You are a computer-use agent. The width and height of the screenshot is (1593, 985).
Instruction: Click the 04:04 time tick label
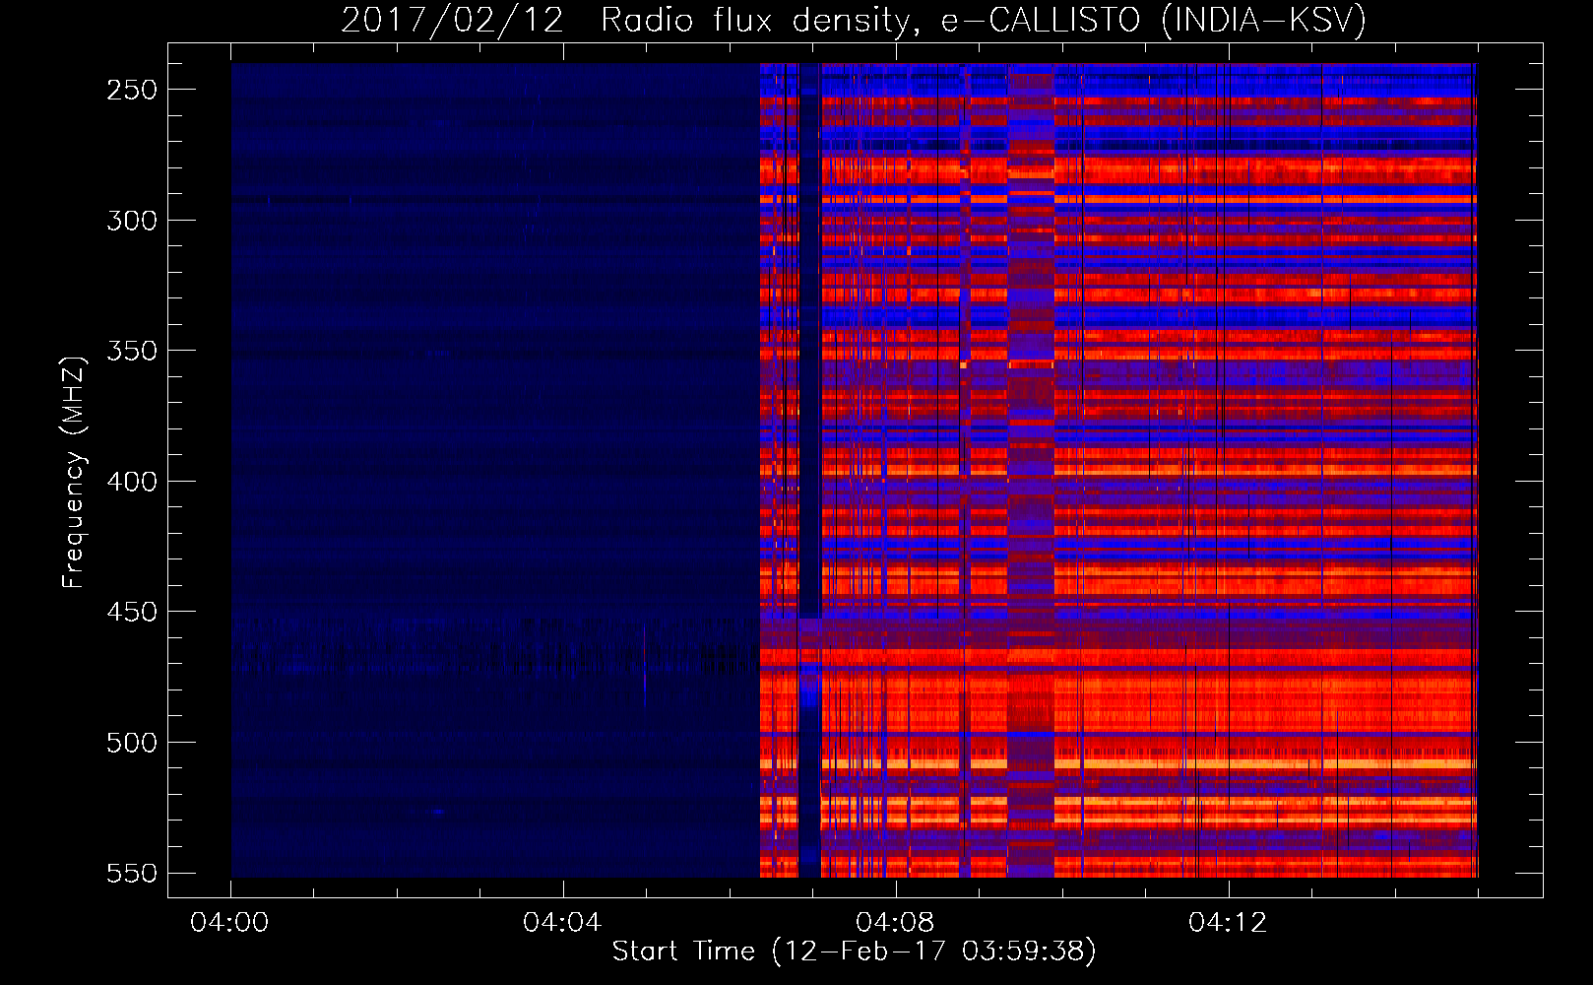coord(562,923)
